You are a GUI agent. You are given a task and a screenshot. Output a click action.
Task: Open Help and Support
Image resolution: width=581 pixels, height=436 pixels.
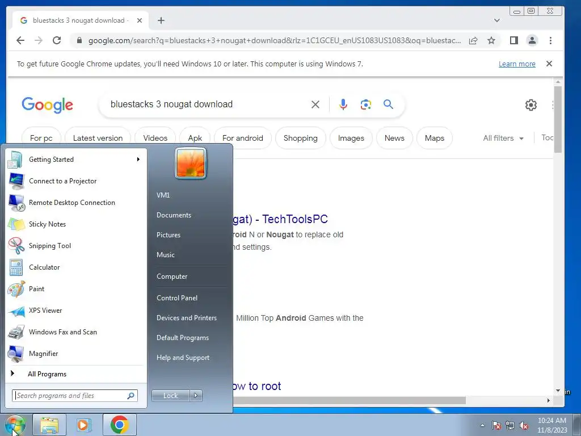pyautogui.click(x=190, y=358)
